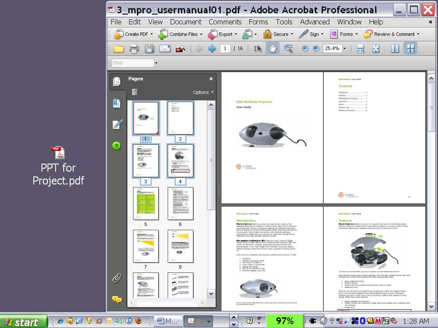Viewport: 438px width, 328px height.
Task: Click the Marquee Zoom tool
Action: click(289, 49)
